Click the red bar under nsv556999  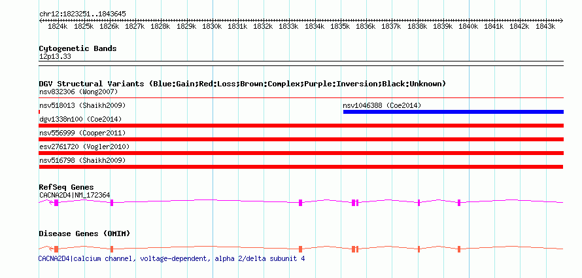pos(301,139)
